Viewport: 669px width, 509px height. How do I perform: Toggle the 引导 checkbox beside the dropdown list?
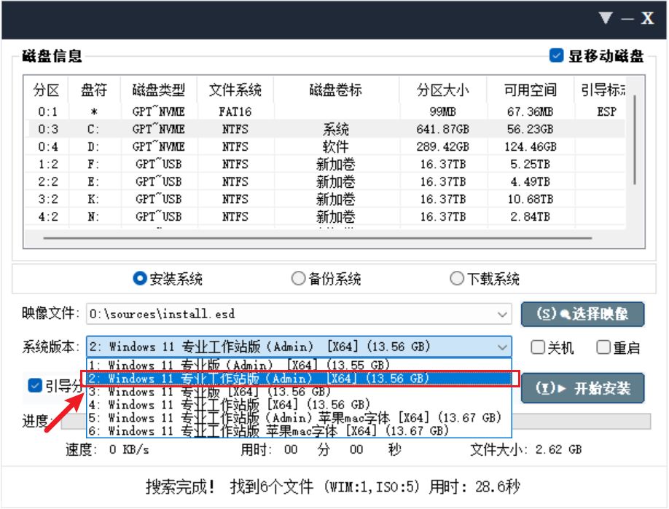tap(34, 385)
